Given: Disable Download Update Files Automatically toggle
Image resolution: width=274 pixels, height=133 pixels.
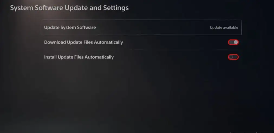Looking at the screenshot, I should (x=233, y=42).
